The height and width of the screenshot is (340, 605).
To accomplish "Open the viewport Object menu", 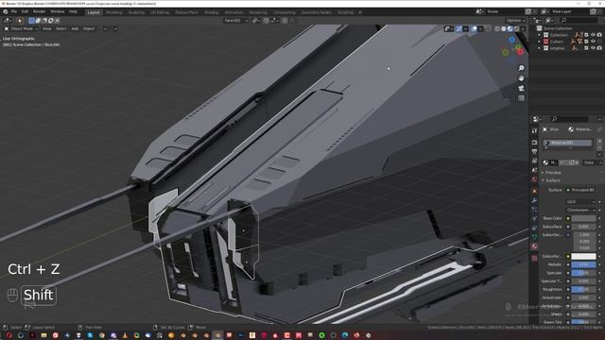I will pyautogui.click(x=89, y=28).
